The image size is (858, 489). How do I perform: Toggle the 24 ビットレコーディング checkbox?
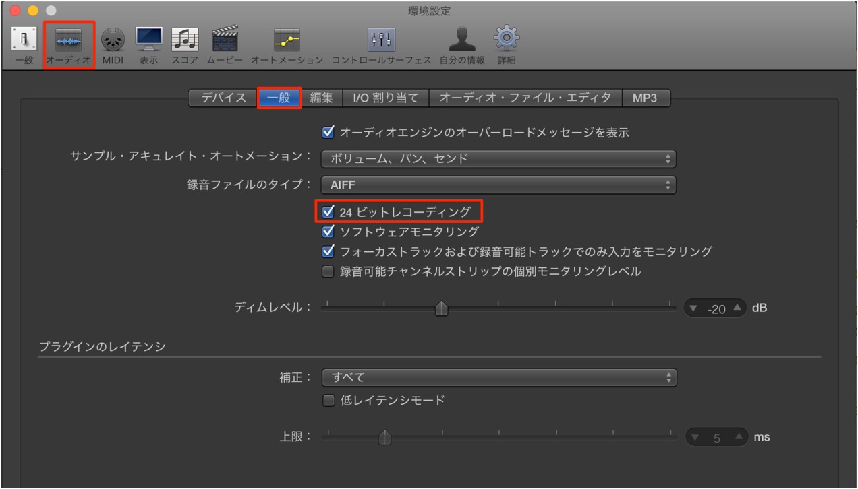pyautogui.click(x=328, y=211)
